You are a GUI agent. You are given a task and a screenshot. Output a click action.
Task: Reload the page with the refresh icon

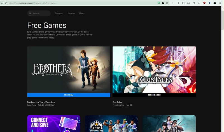coord(183,3)
